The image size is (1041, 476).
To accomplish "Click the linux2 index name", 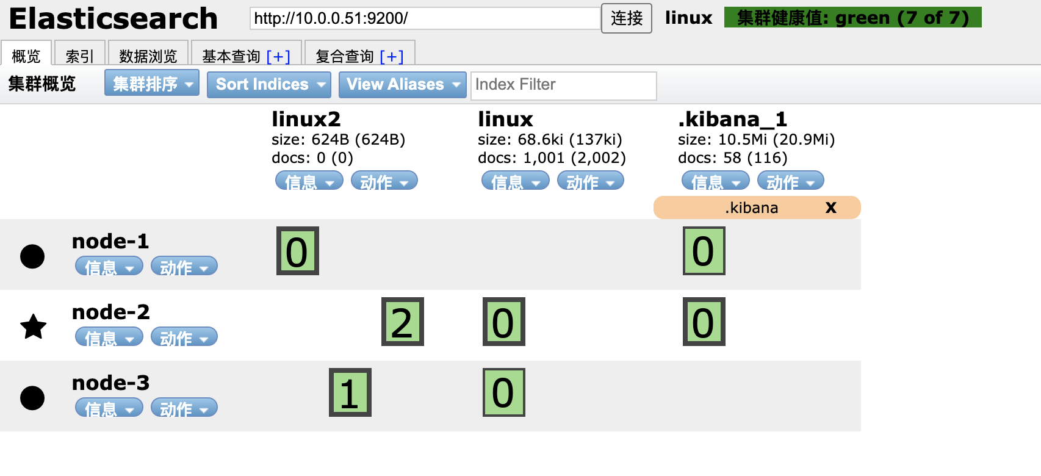I will coord(306,118).
